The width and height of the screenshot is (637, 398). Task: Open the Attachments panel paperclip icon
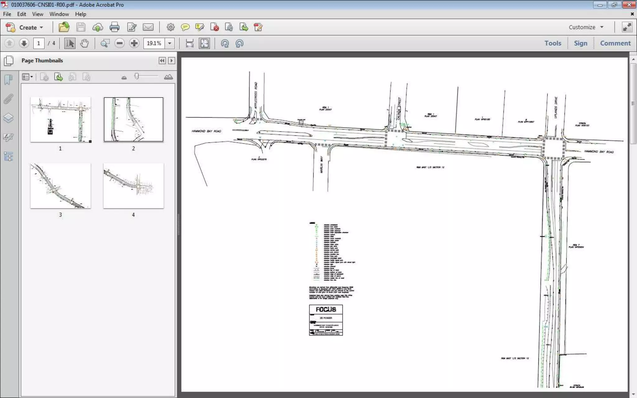pos(8,99)
